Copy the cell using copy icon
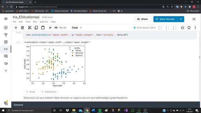 [36, 28]
